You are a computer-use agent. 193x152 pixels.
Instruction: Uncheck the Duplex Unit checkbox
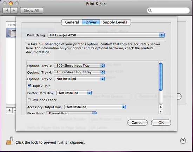(29, 86)
